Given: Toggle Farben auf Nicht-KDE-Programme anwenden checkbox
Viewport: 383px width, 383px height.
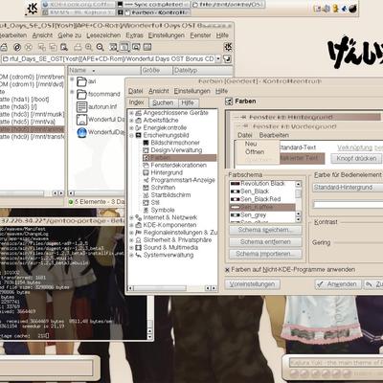Looking at the screenshot, I should click(x=227, y=270).
